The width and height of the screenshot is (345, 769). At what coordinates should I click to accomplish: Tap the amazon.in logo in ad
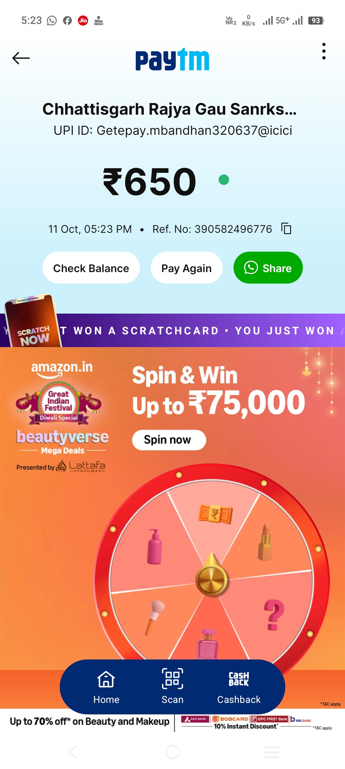[62, 369]
